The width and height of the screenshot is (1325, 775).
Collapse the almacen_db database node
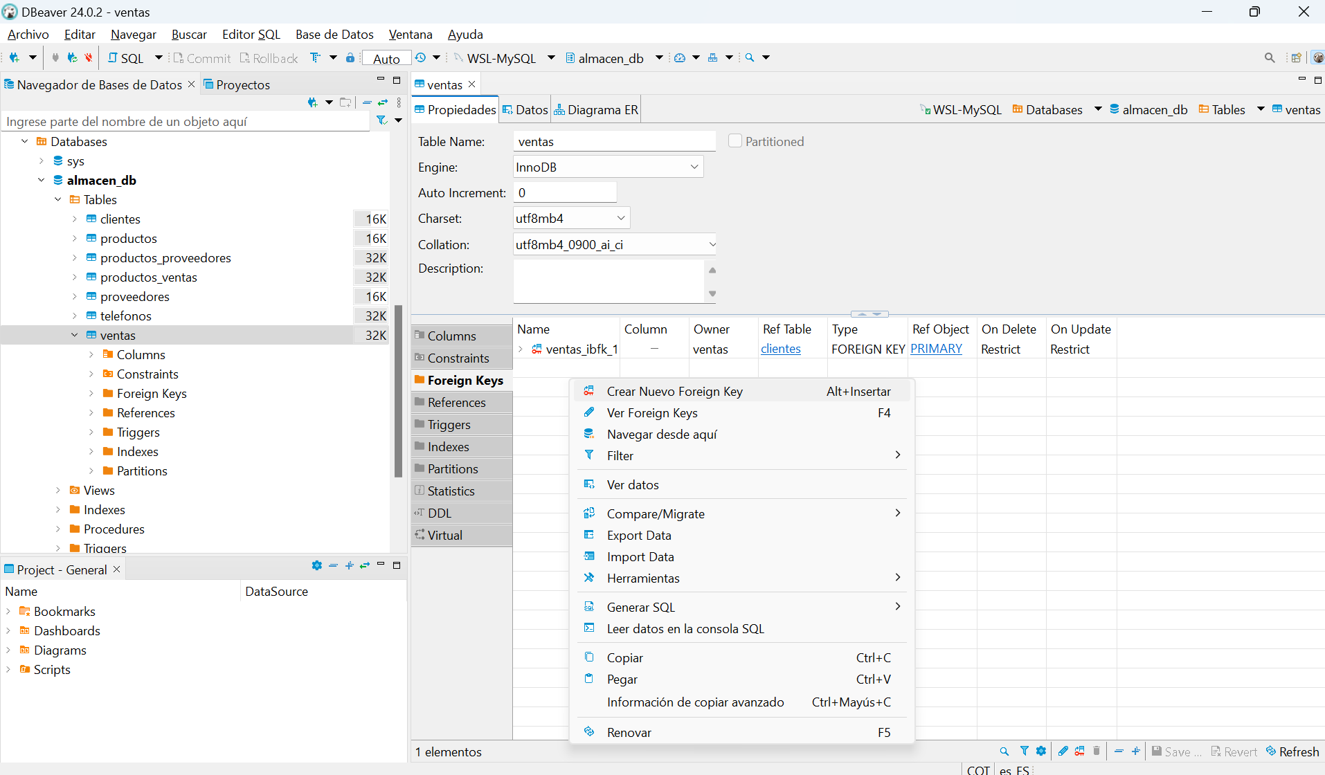point(41,180)
